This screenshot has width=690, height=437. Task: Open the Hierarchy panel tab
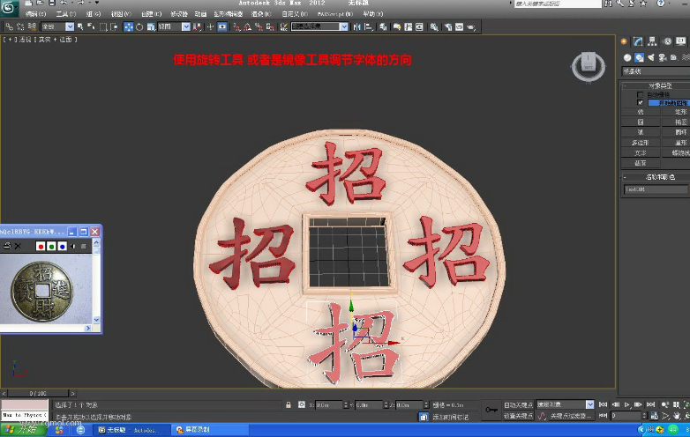pyautogui.click(x=652, y=41)
